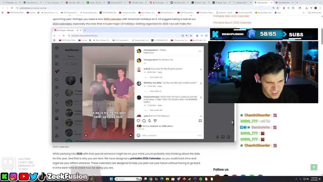323x182 pixels.
Task: Toggle the reel's sound with the speaker icon
Action: (131, 135)
